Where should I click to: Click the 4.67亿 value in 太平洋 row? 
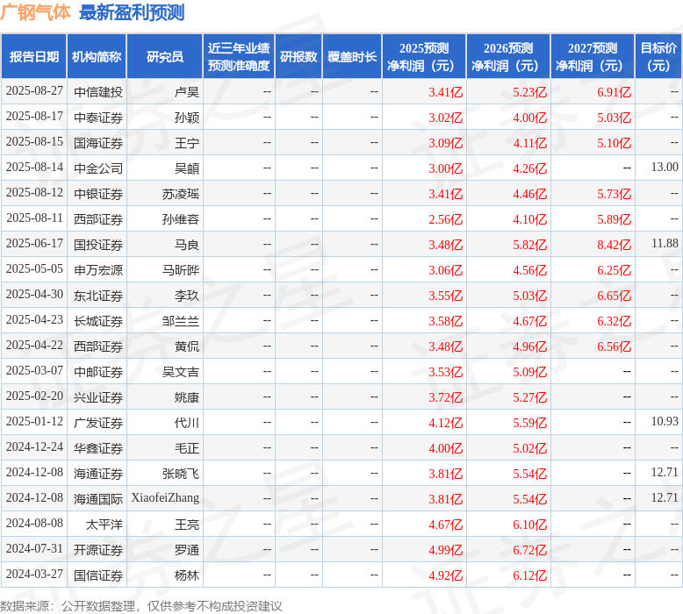click(445, 525)
